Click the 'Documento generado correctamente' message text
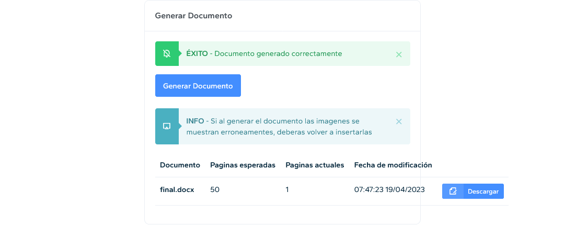This screenshot has width=565, height=237. point(278,53)
